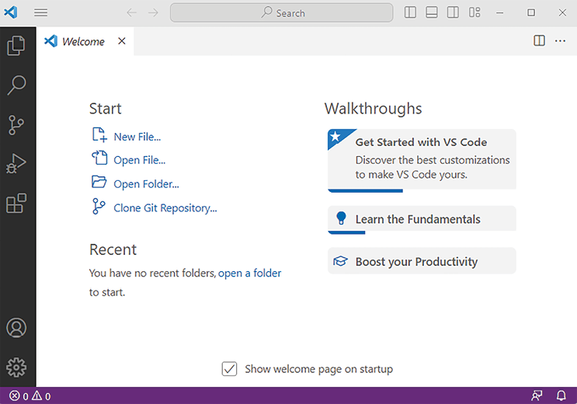Click the Open Folder icon
Viewport: 577px width, 404px height.
[99, 182]
